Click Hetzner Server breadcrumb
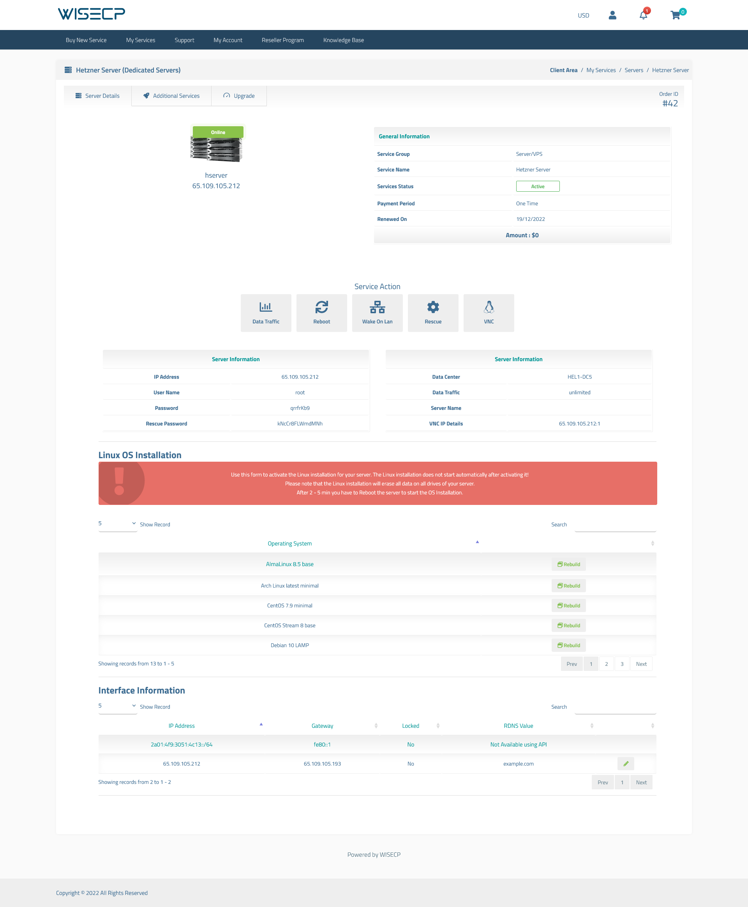The image size is (748, 907). click(x=670, y=70)
